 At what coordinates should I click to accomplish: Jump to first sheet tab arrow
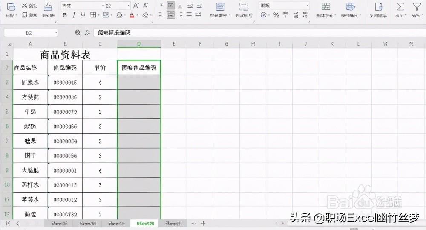8,223
